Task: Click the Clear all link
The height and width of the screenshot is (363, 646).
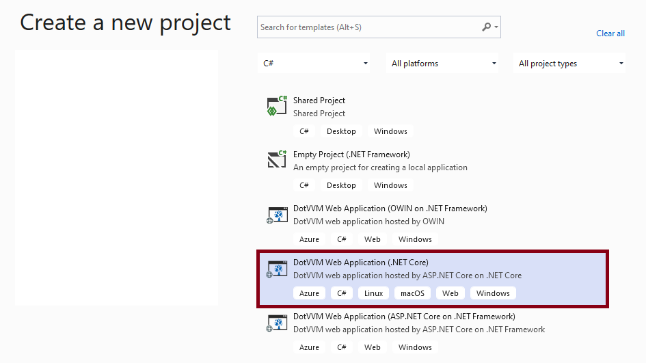Action: pyautogui.click(x=610, y=33)
